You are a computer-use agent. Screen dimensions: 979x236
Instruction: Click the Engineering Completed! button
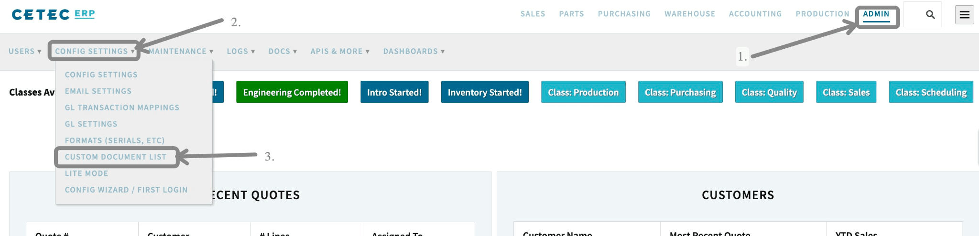click(x=292, y=92)
